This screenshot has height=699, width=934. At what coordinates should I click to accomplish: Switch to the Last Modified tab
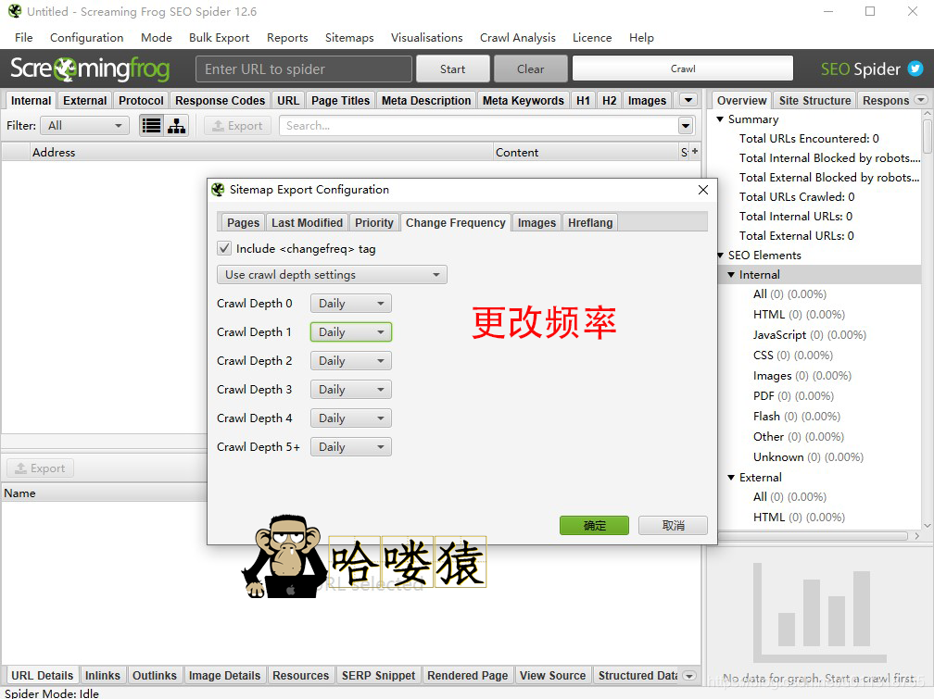pos(307,223)
